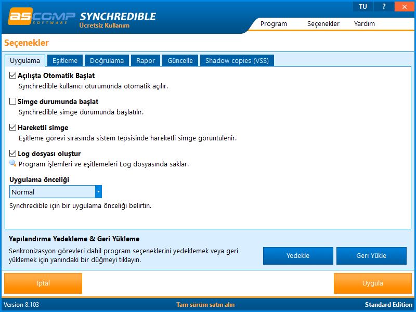This screenshot has width=416, height=312.
Task: Click the Standard Edition status text
Action: (x=388, y=305)
